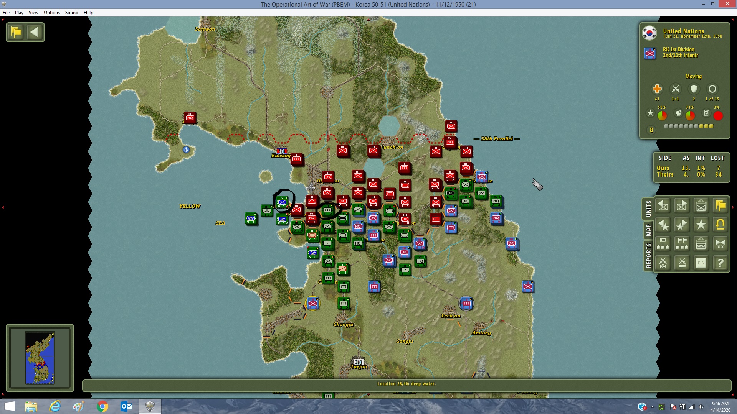This screenshot has height=414, width=737.
Task: Open the crossed swords checklist planner icon
Action: point(663,263)
